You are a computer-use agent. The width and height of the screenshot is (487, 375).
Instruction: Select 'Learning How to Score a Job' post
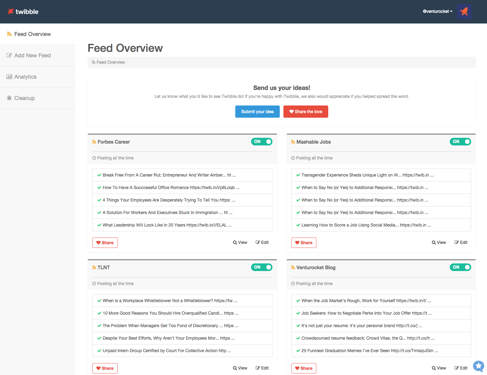[381, 225]
